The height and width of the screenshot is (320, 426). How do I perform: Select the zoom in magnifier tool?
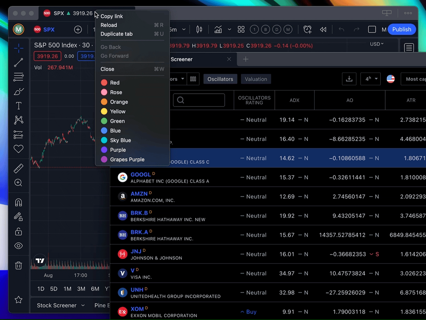(18, 183)
